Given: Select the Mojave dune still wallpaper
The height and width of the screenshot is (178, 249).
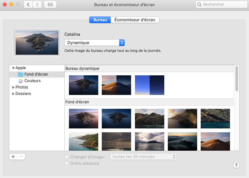Looking at the screenshot, I should pyautogui.click(x=215, y=141).
